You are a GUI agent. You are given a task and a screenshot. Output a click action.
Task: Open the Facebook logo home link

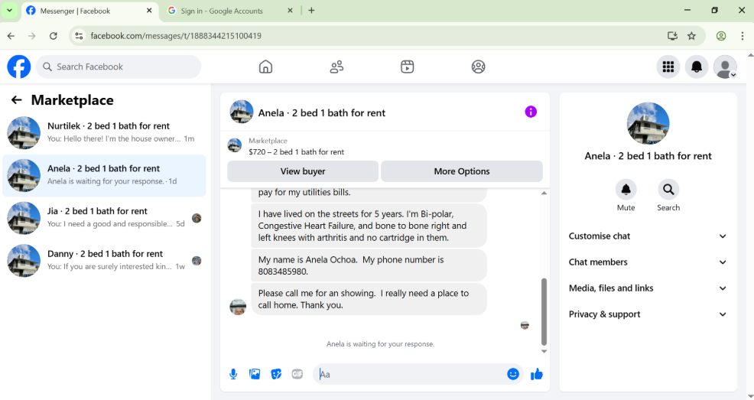click(19, 67)
